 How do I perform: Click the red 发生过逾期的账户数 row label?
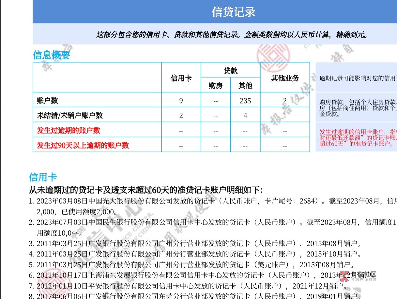click(69, 130)
